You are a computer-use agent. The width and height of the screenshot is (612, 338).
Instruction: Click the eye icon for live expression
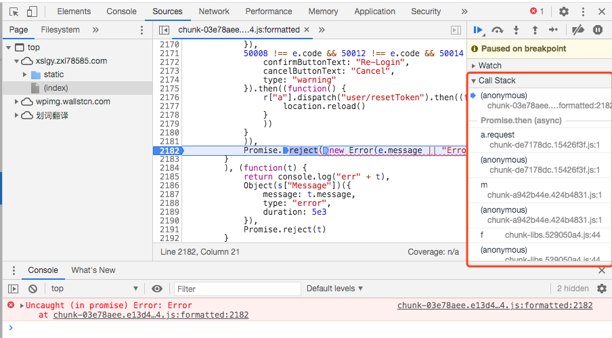pyautogui.click(x=157, y=289)
